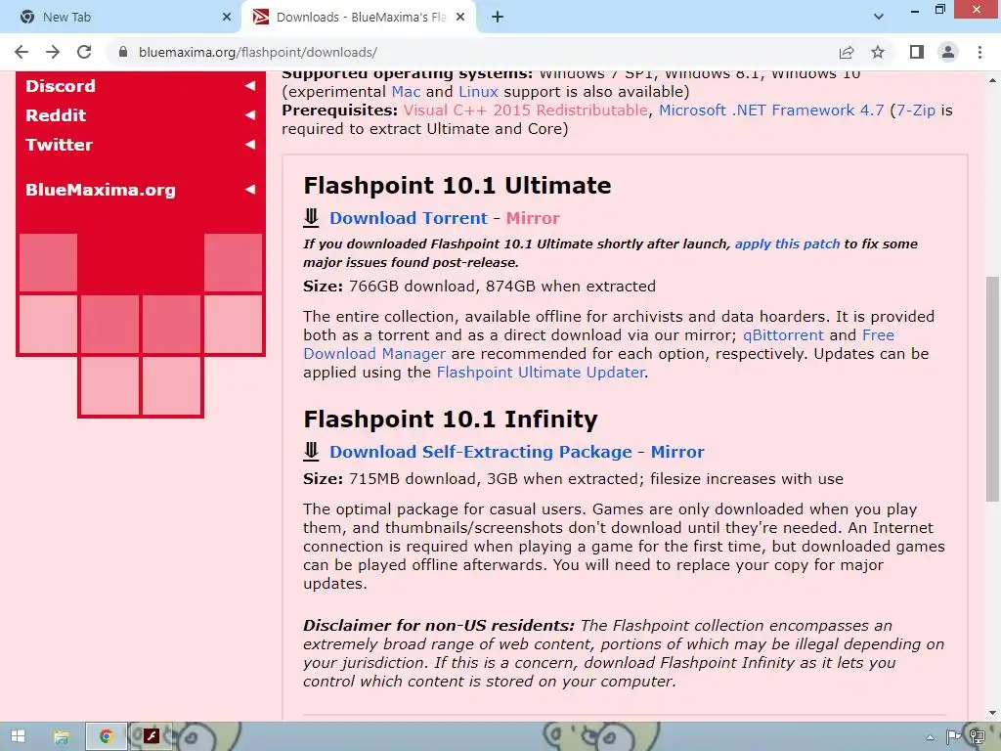This screenshot has height=751, width=1001.
Task: Share this page icon in address bar
Action: [x=847, y=52]
